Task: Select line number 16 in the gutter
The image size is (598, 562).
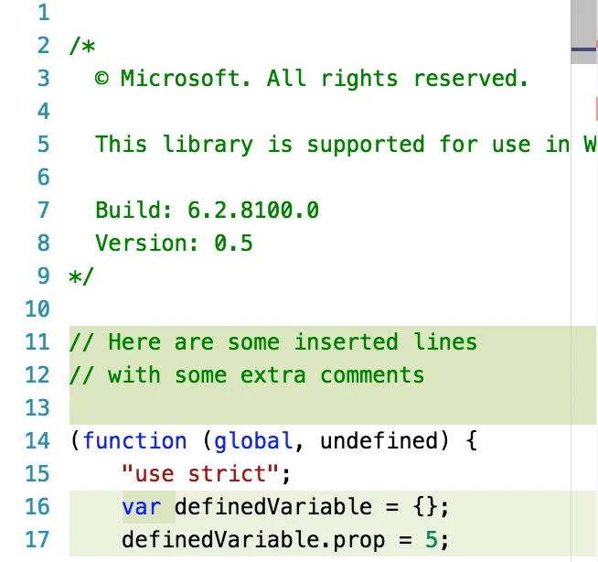Action: point(37,507)
